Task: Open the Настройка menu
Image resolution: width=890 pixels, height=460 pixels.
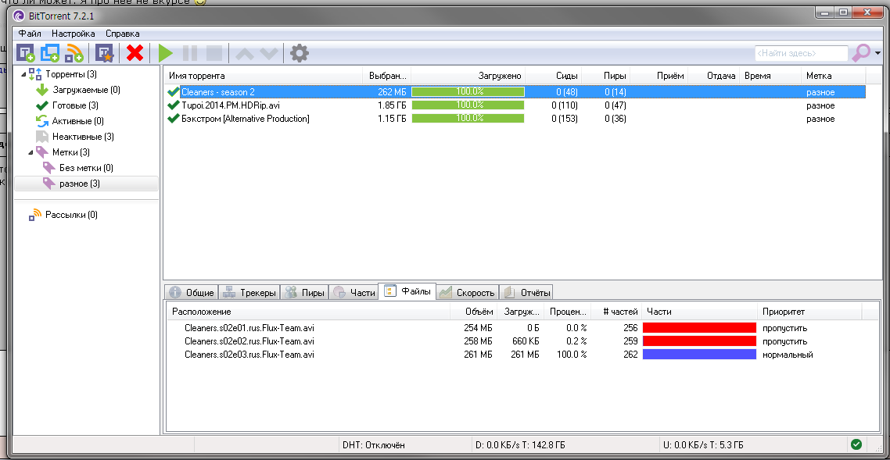Action: (74, 34)
